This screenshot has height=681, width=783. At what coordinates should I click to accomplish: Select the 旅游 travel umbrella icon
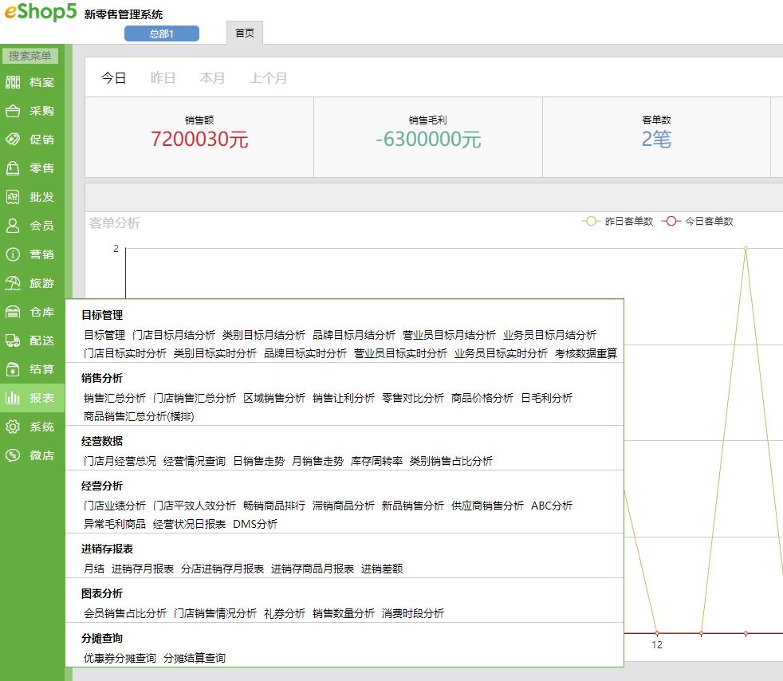(13, 283)
